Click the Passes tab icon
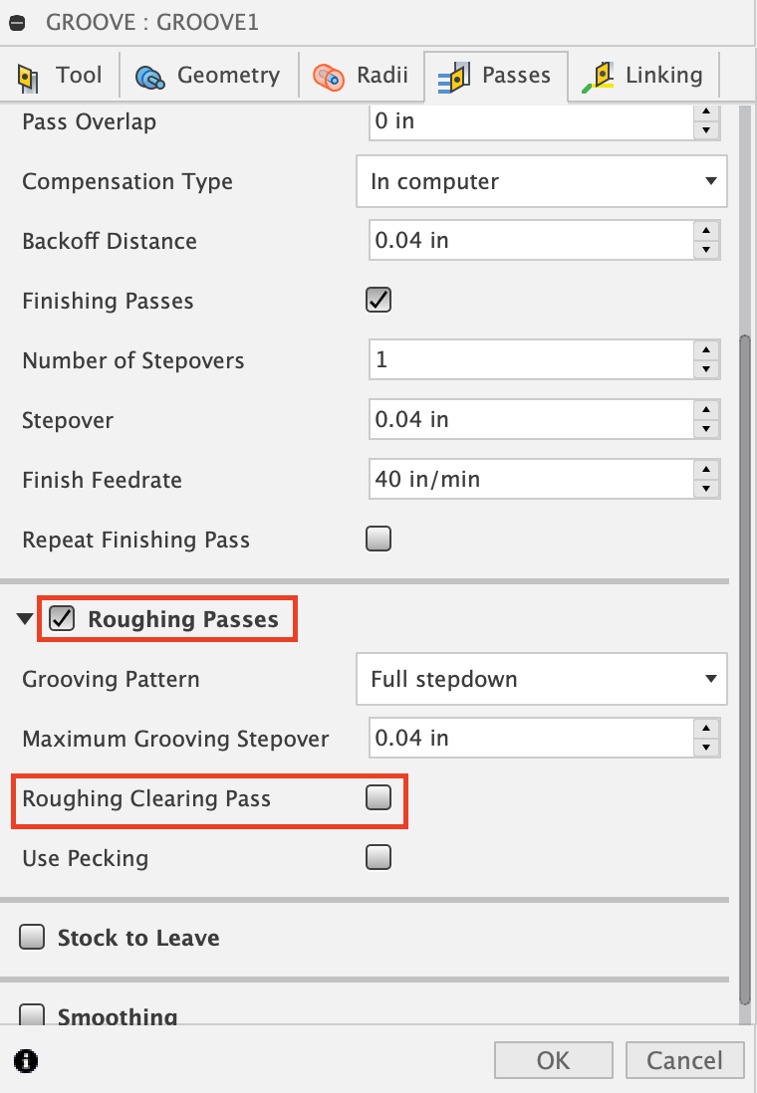Screen dimensions: 757x1093 [453, 77]
